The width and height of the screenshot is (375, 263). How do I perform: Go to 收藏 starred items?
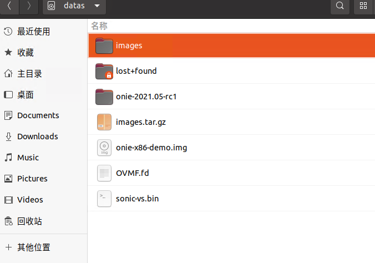coord(26,53)
